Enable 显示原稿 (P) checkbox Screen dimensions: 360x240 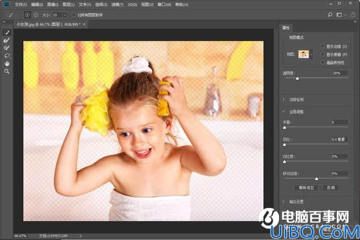tap(322, 55)
